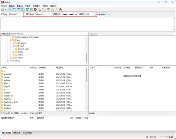
Task: Click the binoculars file search icon
Action: tap(61, 9)
